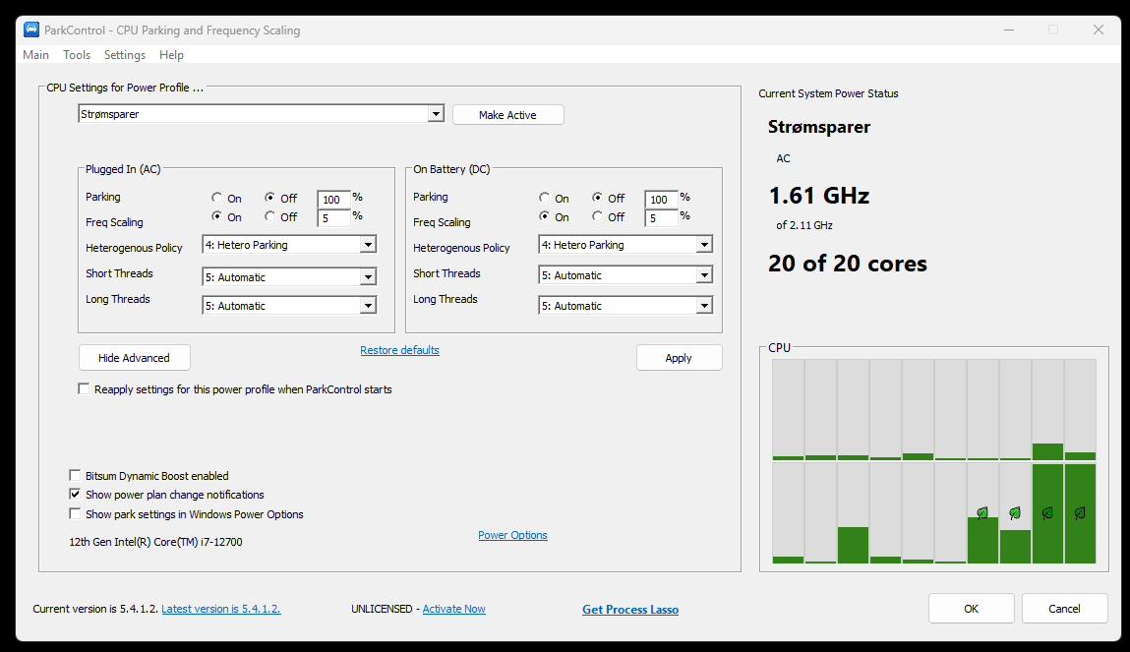Select On for On Battery Parking
The image size is (1130, 652).
click(544, 198)
